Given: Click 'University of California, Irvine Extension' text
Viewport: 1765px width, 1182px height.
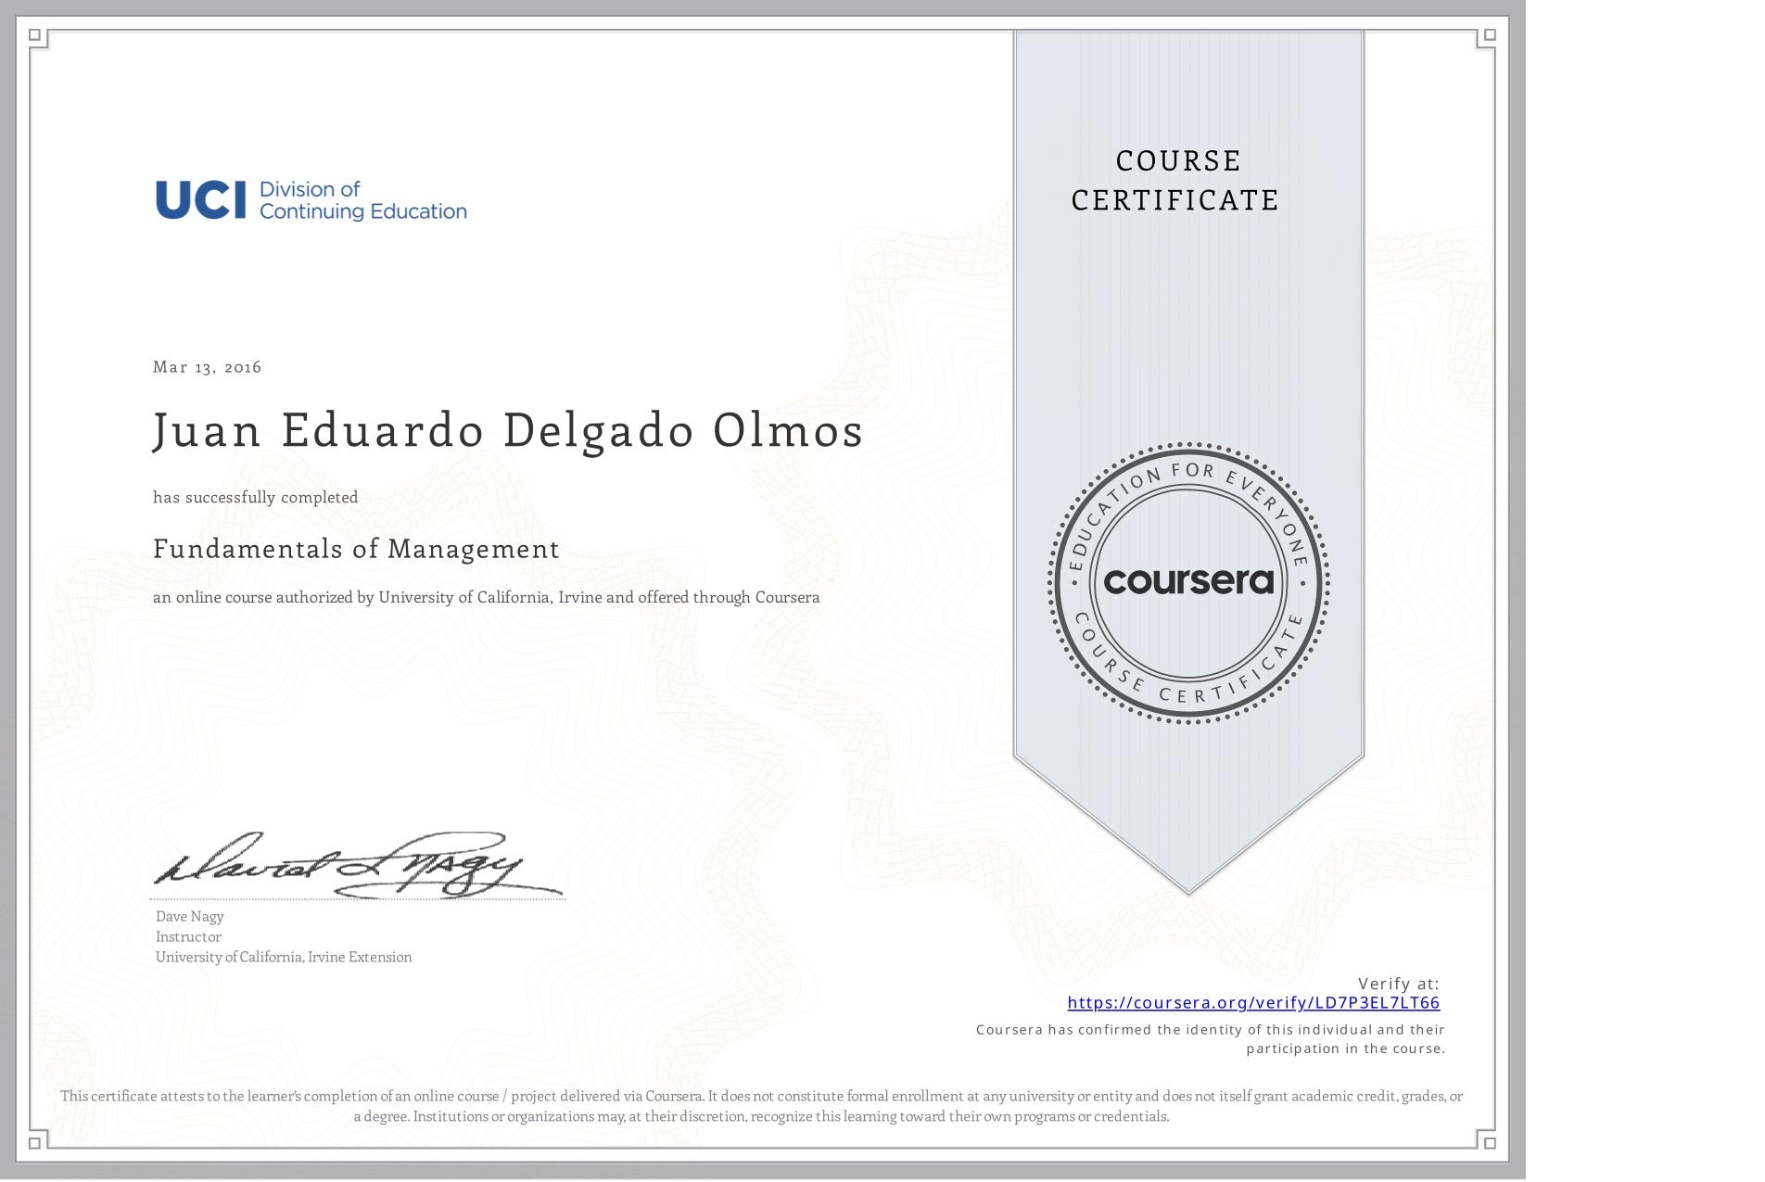Looking at the screenshot, I should click(284, 957).
